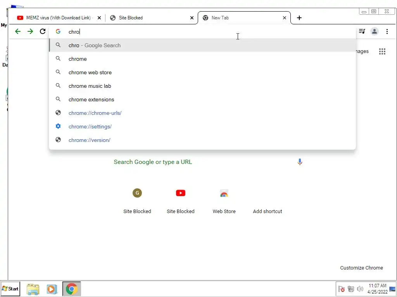397x297 pixels.
Task: Reload the current page
Action: 43,31
